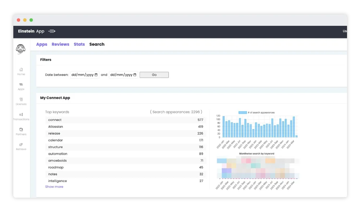
Task: Open Licenses from the sidebar
Action: 21,100
